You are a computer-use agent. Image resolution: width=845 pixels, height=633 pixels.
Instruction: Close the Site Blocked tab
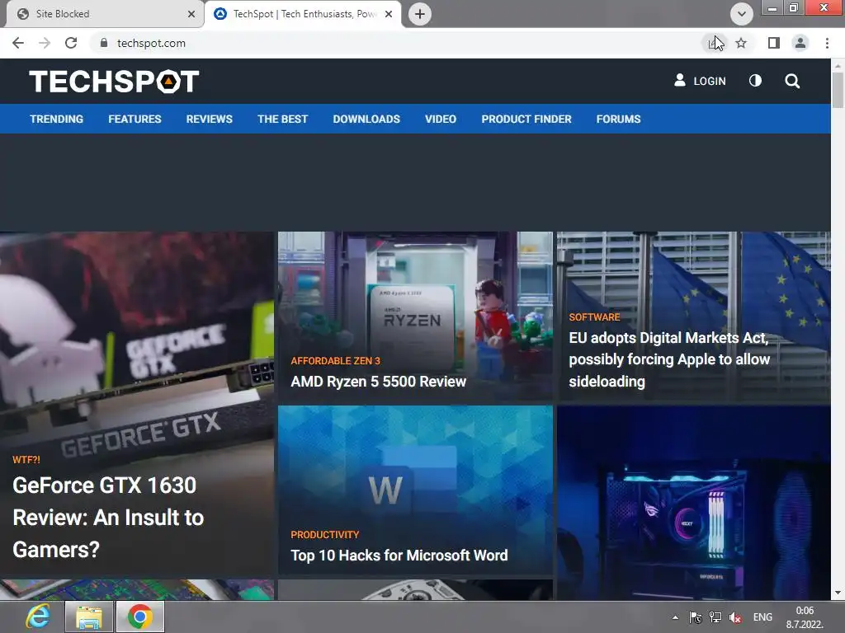coord(191,14)
